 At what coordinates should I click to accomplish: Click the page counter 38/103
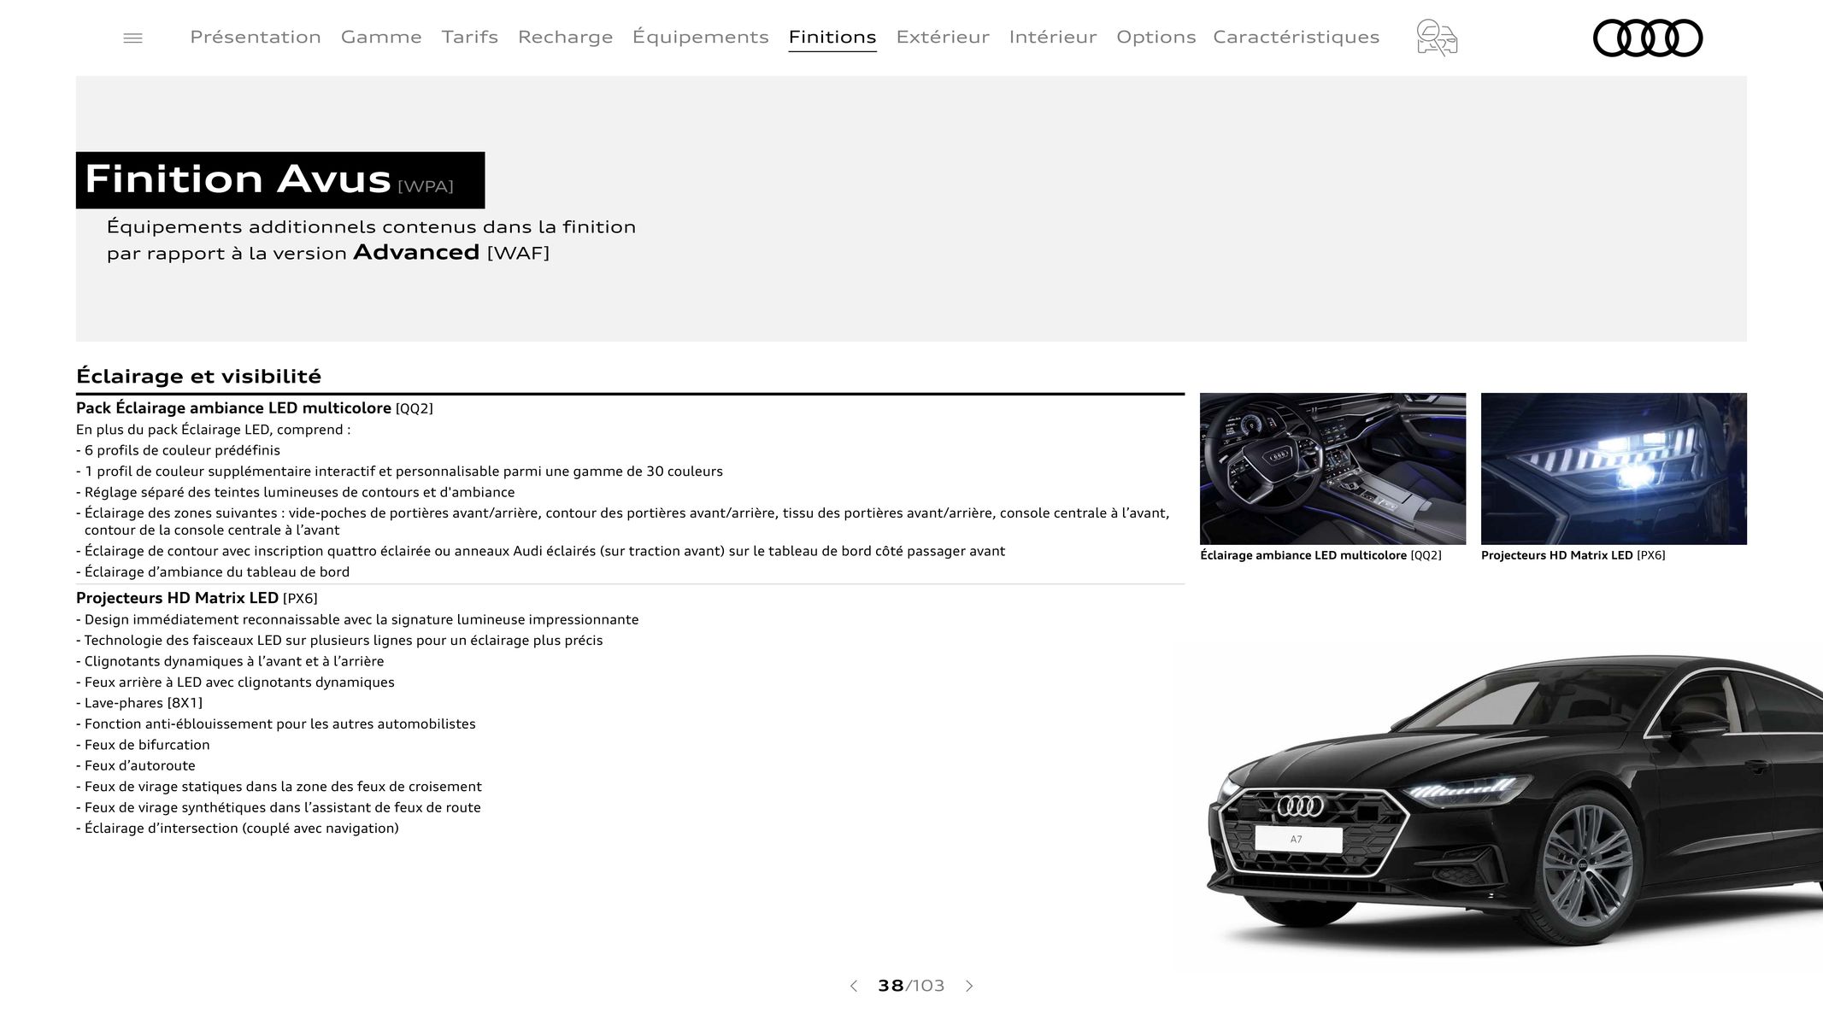911,986
